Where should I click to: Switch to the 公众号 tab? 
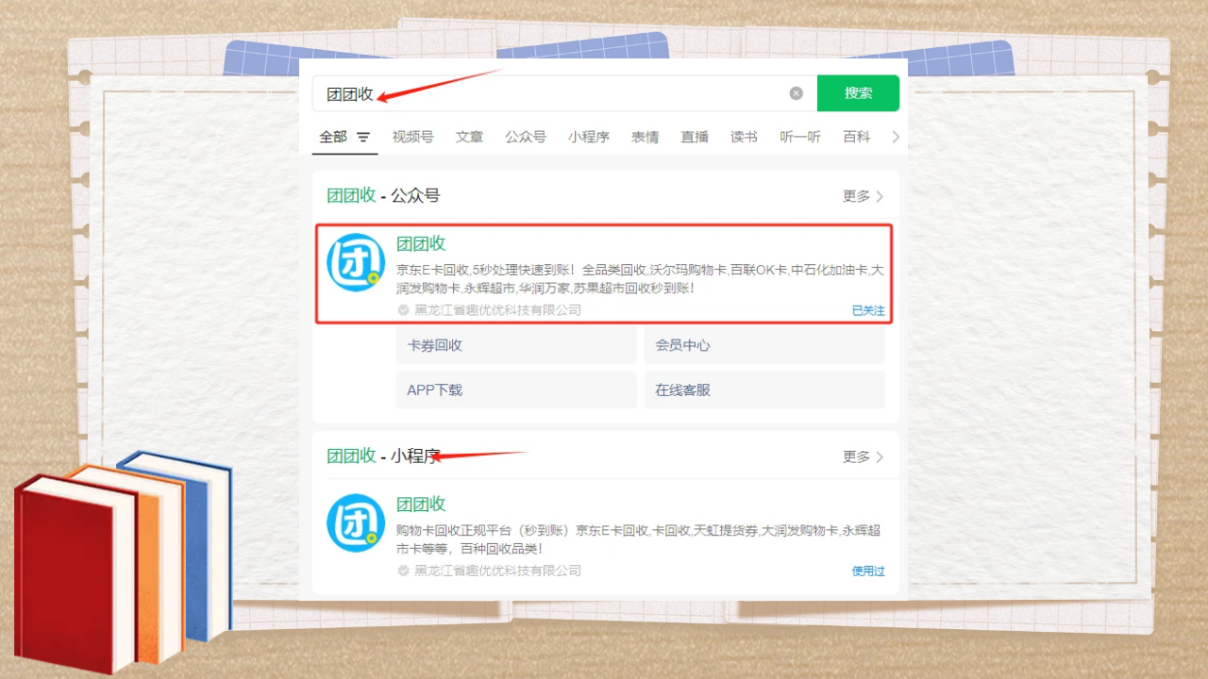pyautogui.click(x=526, y=137)
